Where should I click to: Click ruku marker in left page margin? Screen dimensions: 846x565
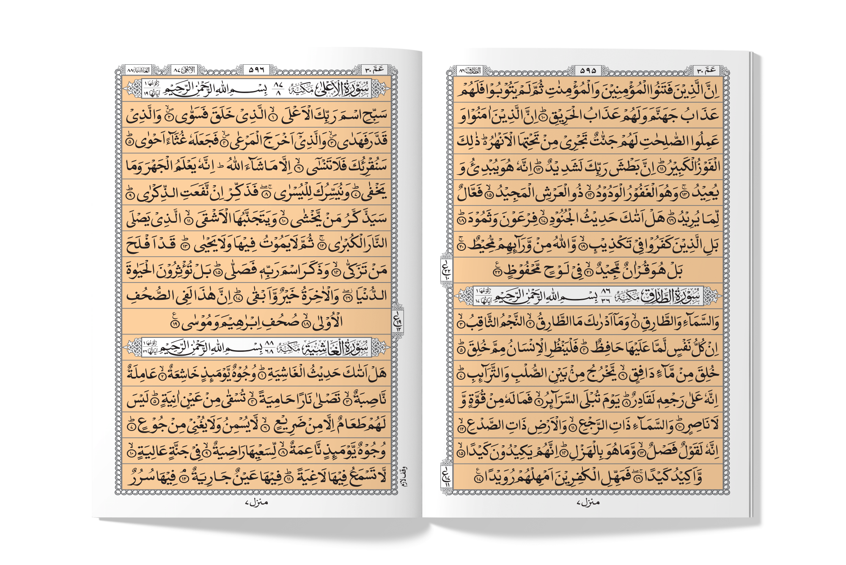click(398, 321)
